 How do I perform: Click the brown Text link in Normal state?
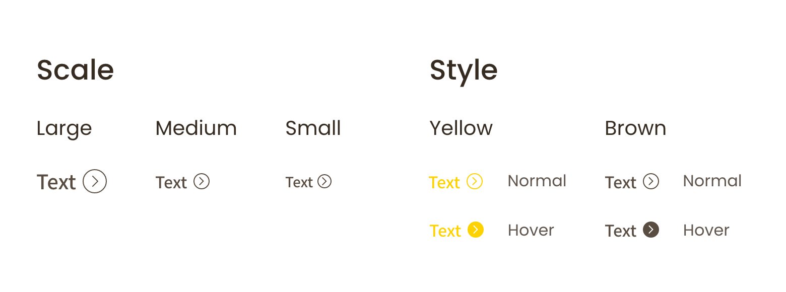[621, 182]
